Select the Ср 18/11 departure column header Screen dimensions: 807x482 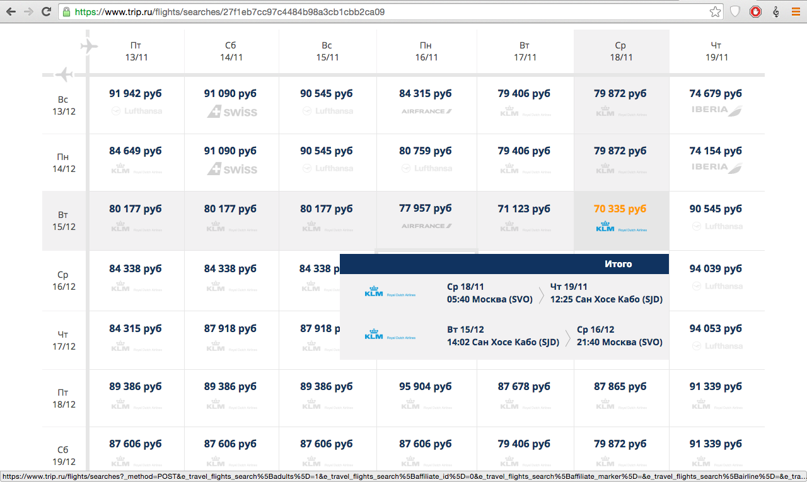point(621,51)
